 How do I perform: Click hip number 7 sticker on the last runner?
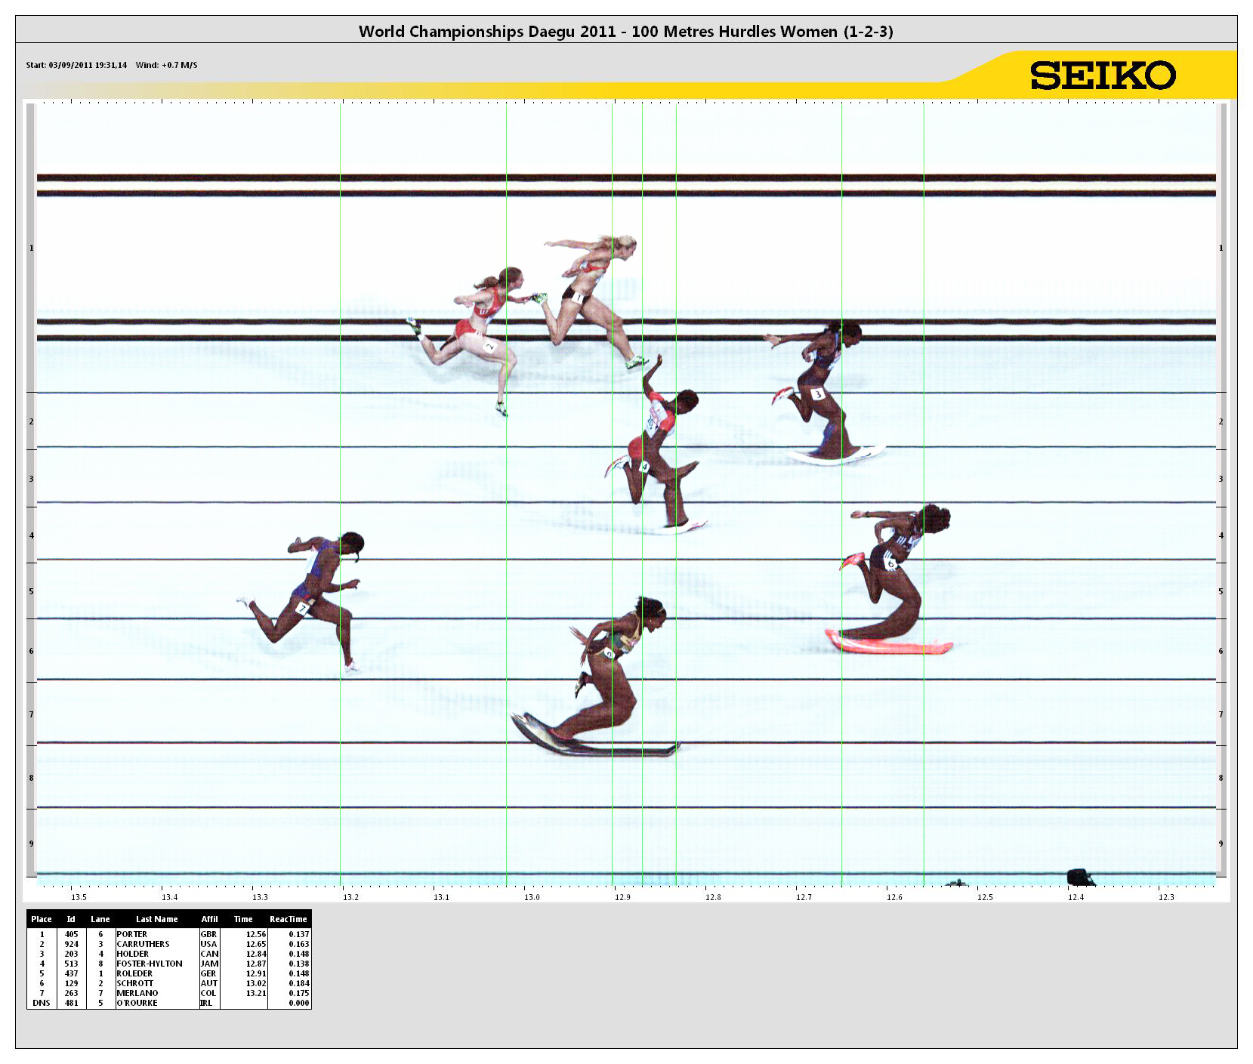[303, 608]
